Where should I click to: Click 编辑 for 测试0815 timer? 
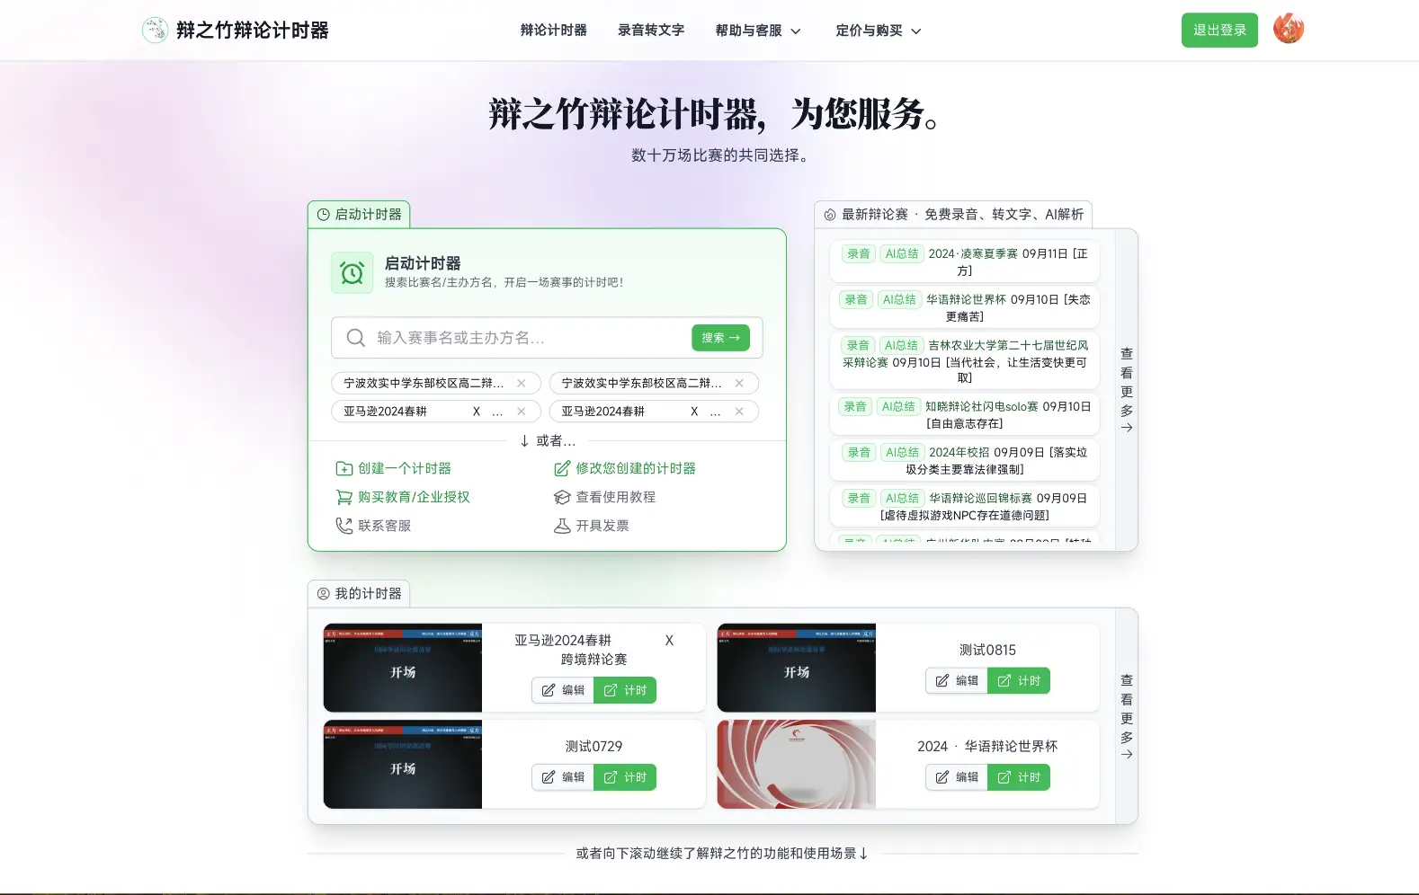tap(957, 681)
